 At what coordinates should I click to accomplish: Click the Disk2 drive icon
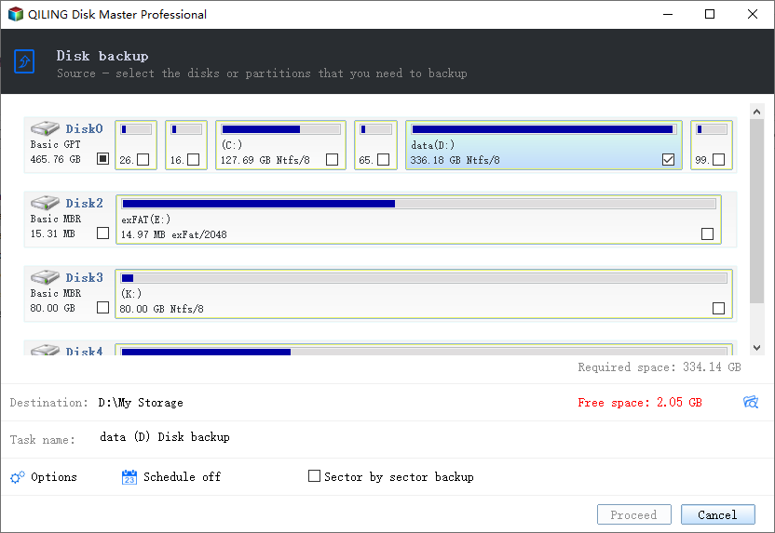pyautogui.click(x=45, y=203)
